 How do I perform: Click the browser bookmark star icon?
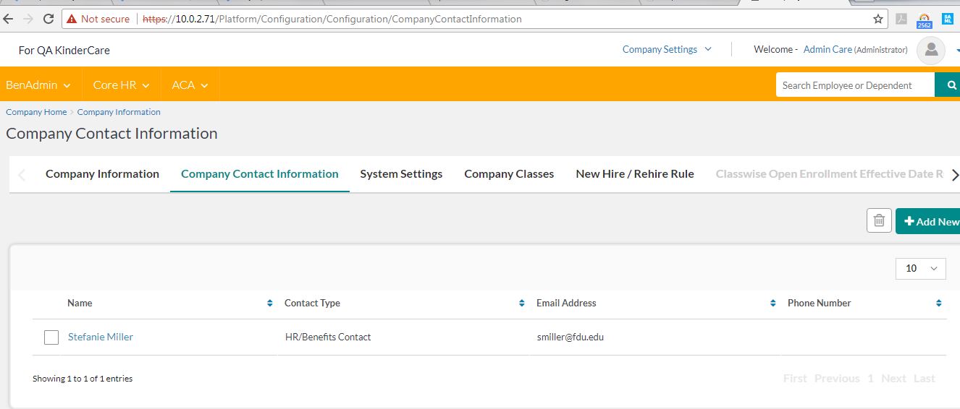coord(878,20)
